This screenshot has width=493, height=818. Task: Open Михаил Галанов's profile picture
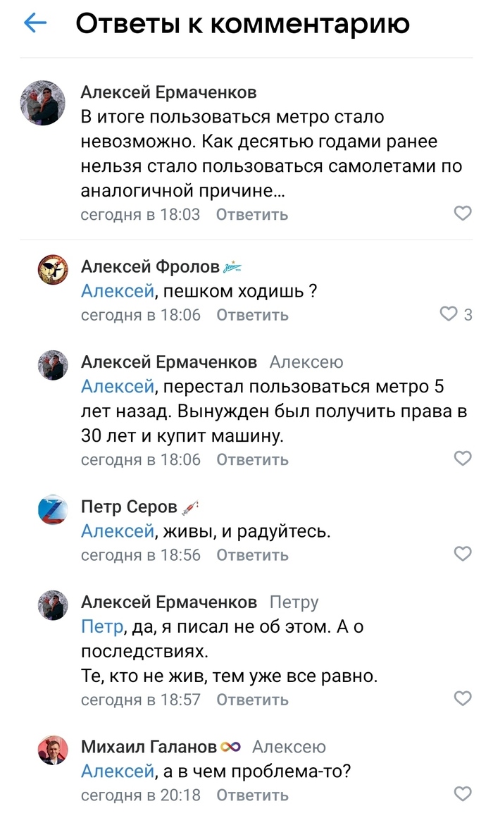[53, 750]
